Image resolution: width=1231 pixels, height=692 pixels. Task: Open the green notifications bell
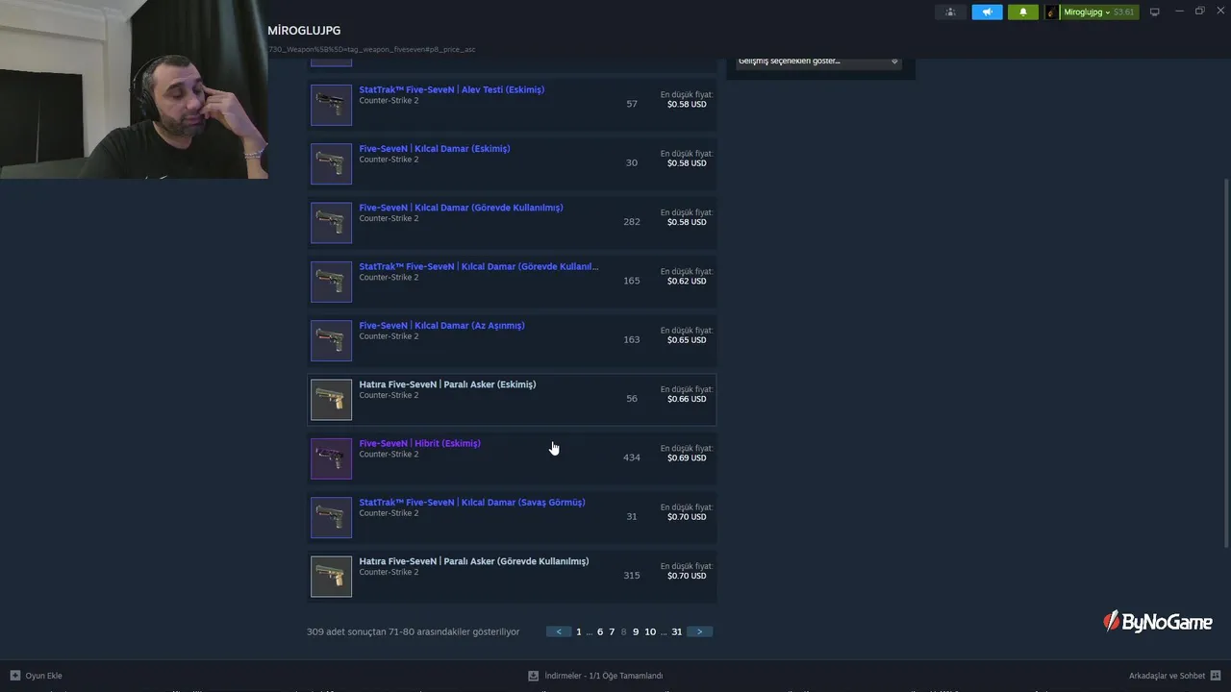(1022, 12)
